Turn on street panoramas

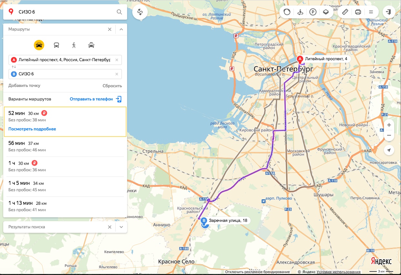point(300,12)
